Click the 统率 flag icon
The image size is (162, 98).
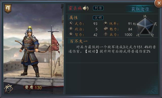click(x=106, y=23)
